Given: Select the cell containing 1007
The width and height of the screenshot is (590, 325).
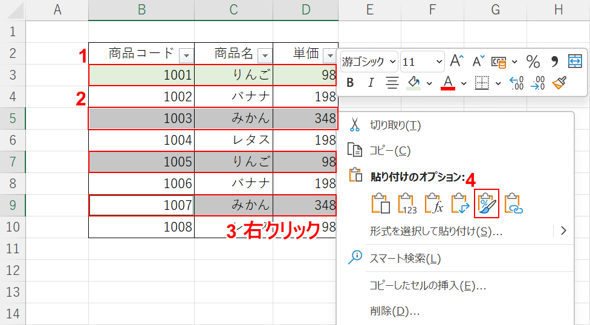Looking at the screenshot, I should (x=141, y=205).
